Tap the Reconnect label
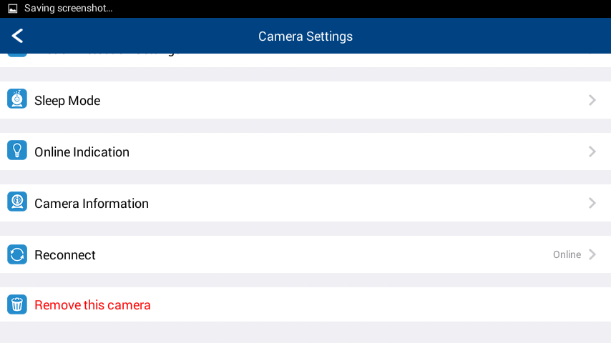The height and width of the screenshot is (343, 611). coord(64,255)
